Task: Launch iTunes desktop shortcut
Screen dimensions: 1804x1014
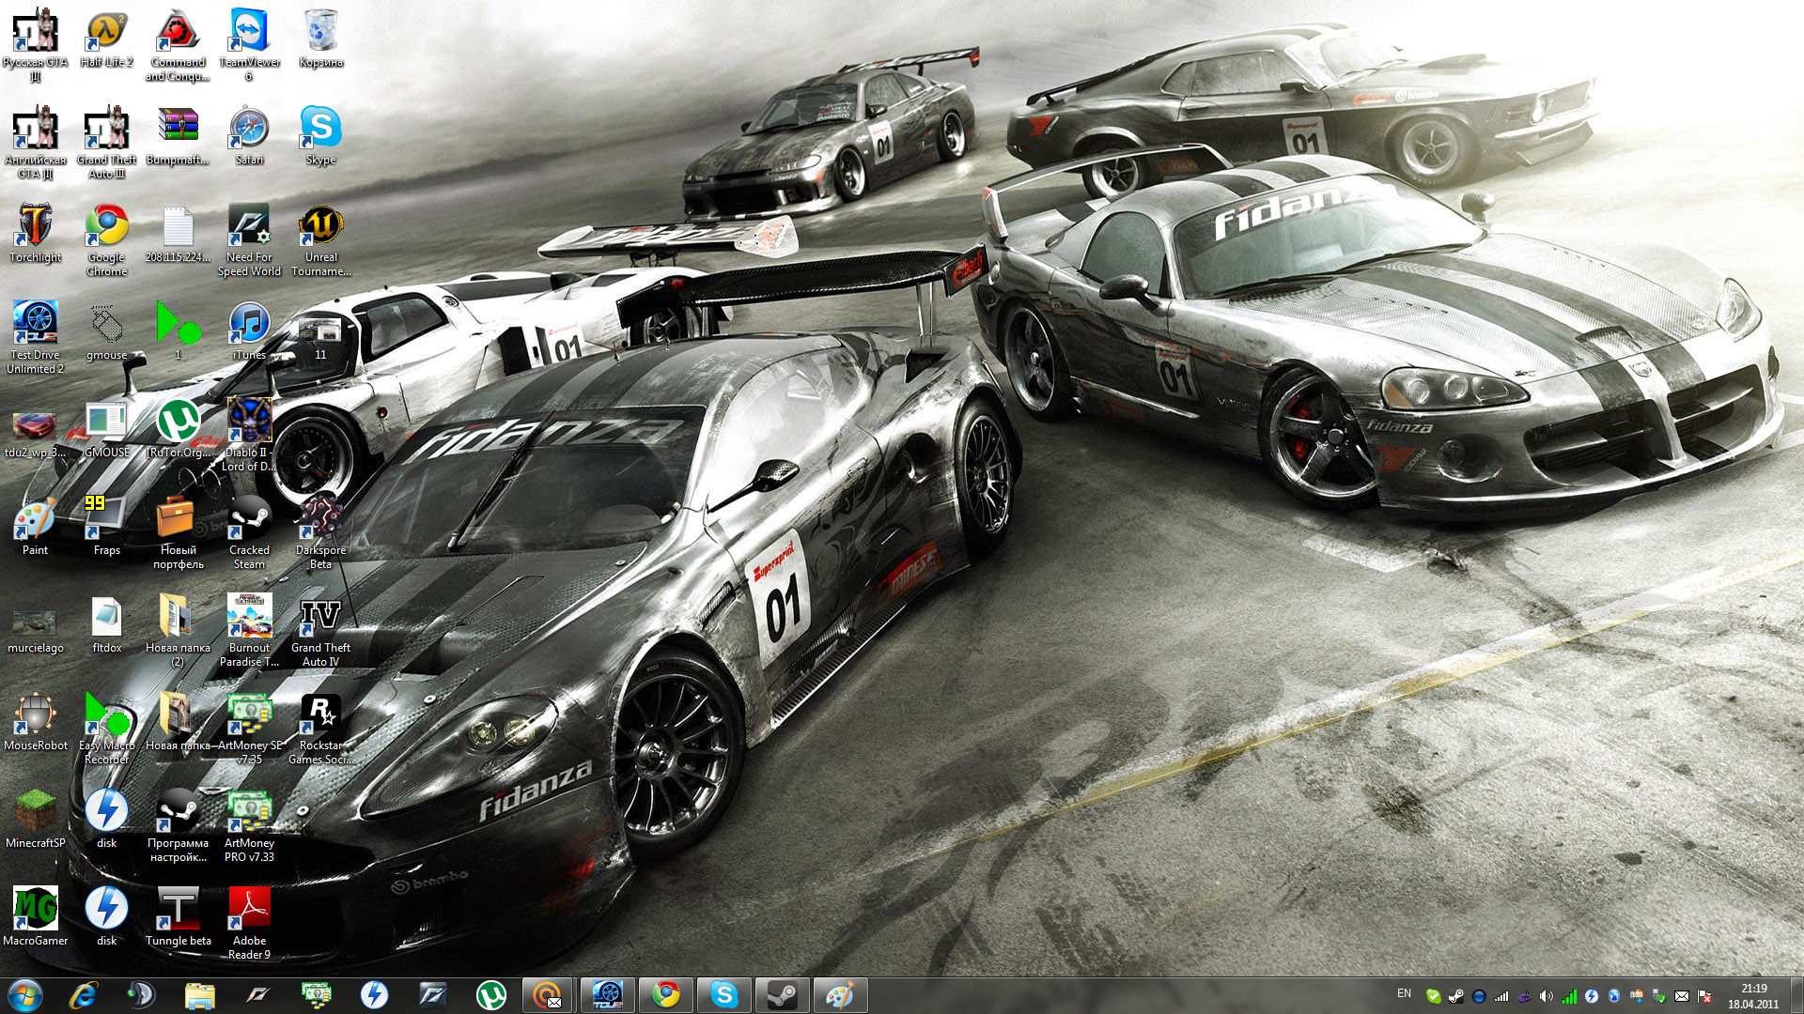Action: 249,332
